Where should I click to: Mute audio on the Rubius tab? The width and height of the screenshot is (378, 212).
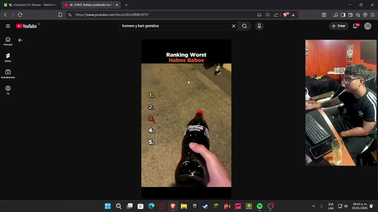71,5
